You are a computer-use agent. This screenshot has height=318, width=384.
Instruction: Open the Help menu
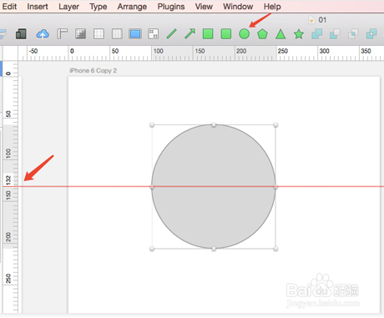pos(272,7)
